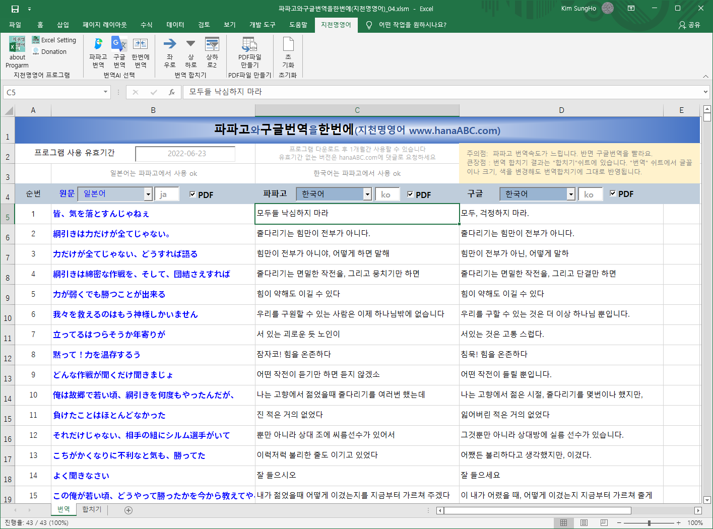Open the File (파일) tab
The height and width of the screenshot is (529, 713).
tap(15, 25)
